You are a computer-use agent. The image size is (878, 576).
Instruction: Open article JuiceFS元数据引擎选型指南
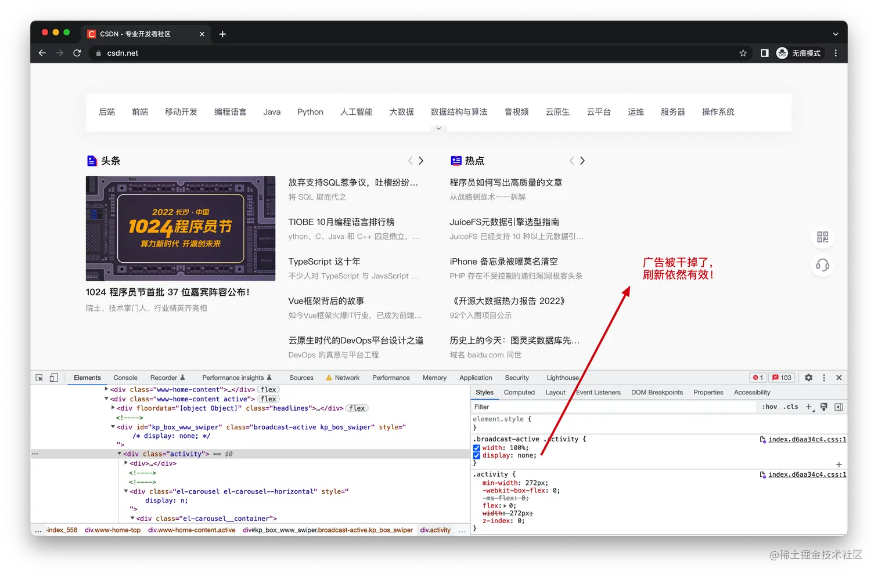tap(505, 222)
